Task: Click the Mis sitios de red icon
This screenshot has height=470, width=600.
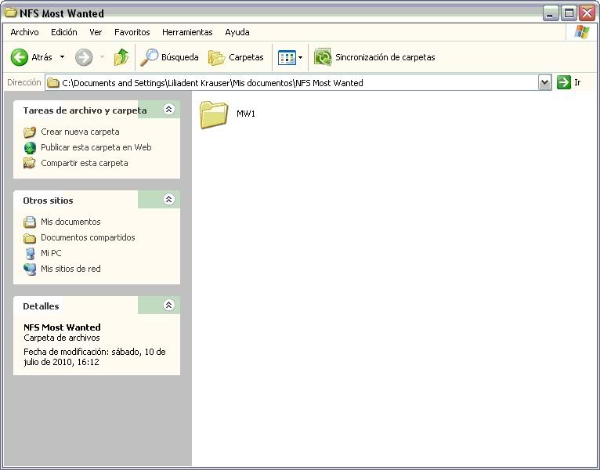Action: 30,269
